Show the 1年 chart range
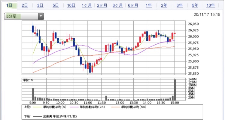The width and height of the screenshot is (225, 120). (149, 5)
